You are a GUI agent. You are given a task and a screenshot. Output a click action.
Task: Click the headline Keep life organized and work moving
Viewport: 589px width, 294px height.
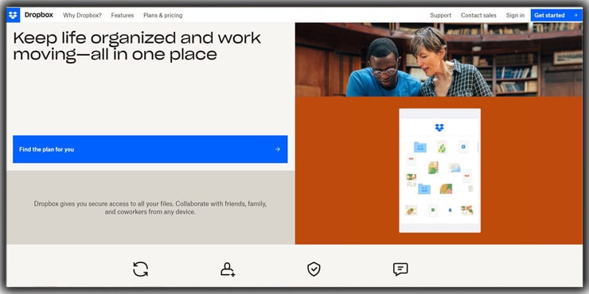(x=137, y=46)
